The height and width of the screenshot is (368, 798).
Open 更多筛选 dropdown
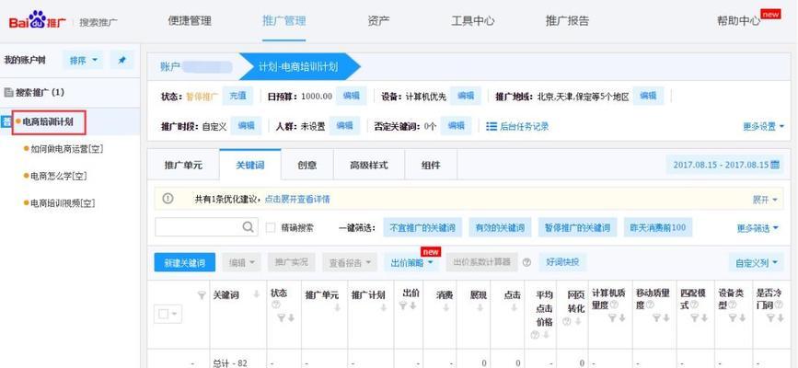click(758, 228)
